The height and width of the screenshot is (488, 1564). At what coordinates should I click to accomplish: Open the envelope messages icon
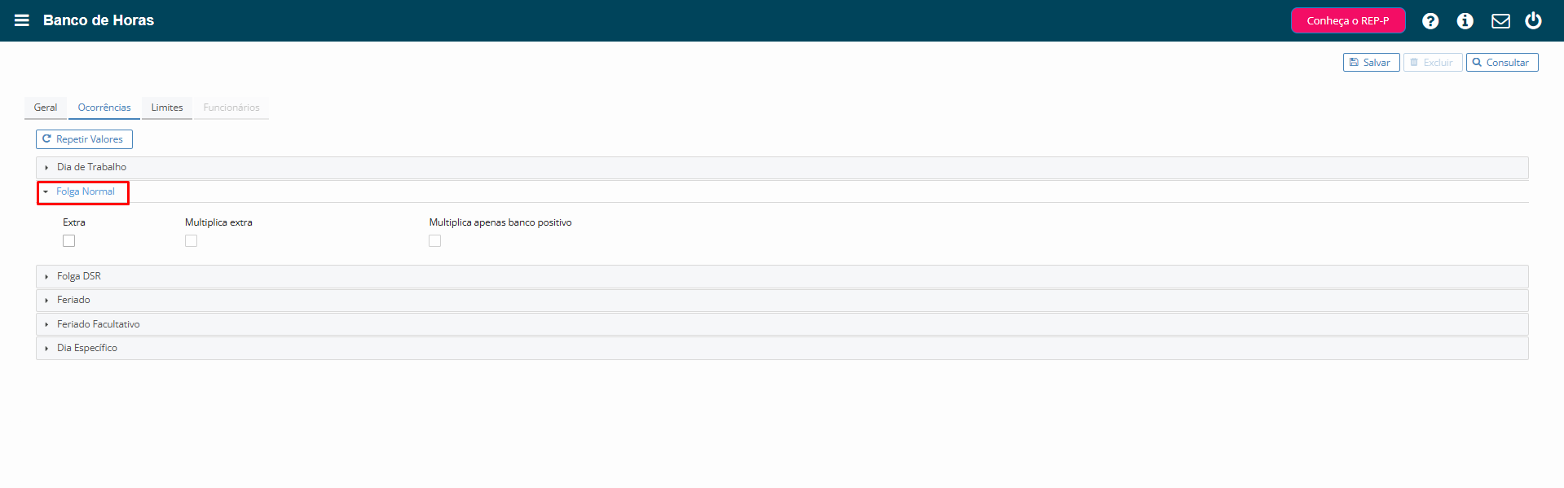1500,21
